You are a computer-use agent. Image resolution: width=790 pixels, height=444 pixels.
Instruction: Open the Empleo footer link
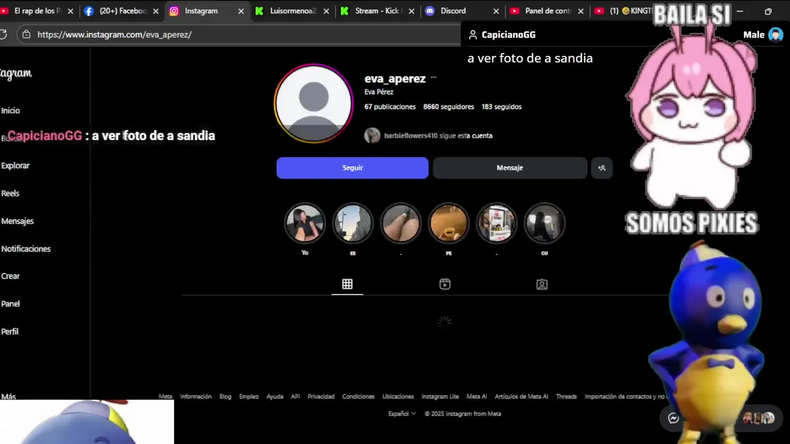(249, 397)
